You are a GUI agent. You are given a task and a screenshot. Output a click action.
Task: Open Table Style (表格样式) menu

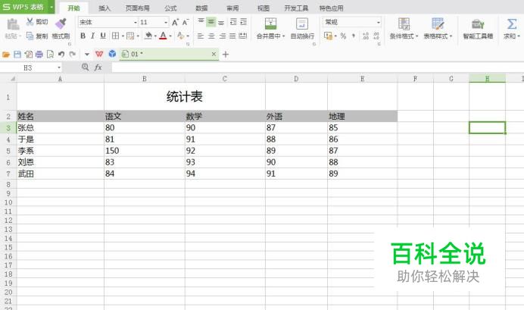tap(438, 29)
